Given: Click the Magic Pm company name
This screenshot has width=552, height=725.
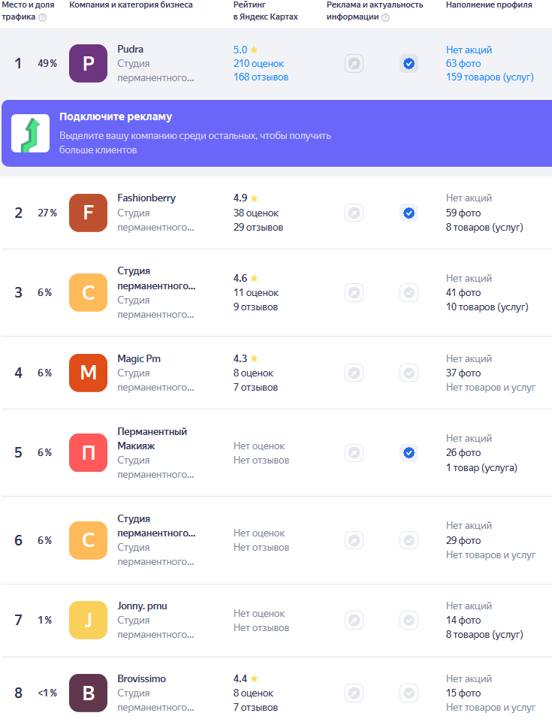Looking at the screenshot, I should coord(139,358).
